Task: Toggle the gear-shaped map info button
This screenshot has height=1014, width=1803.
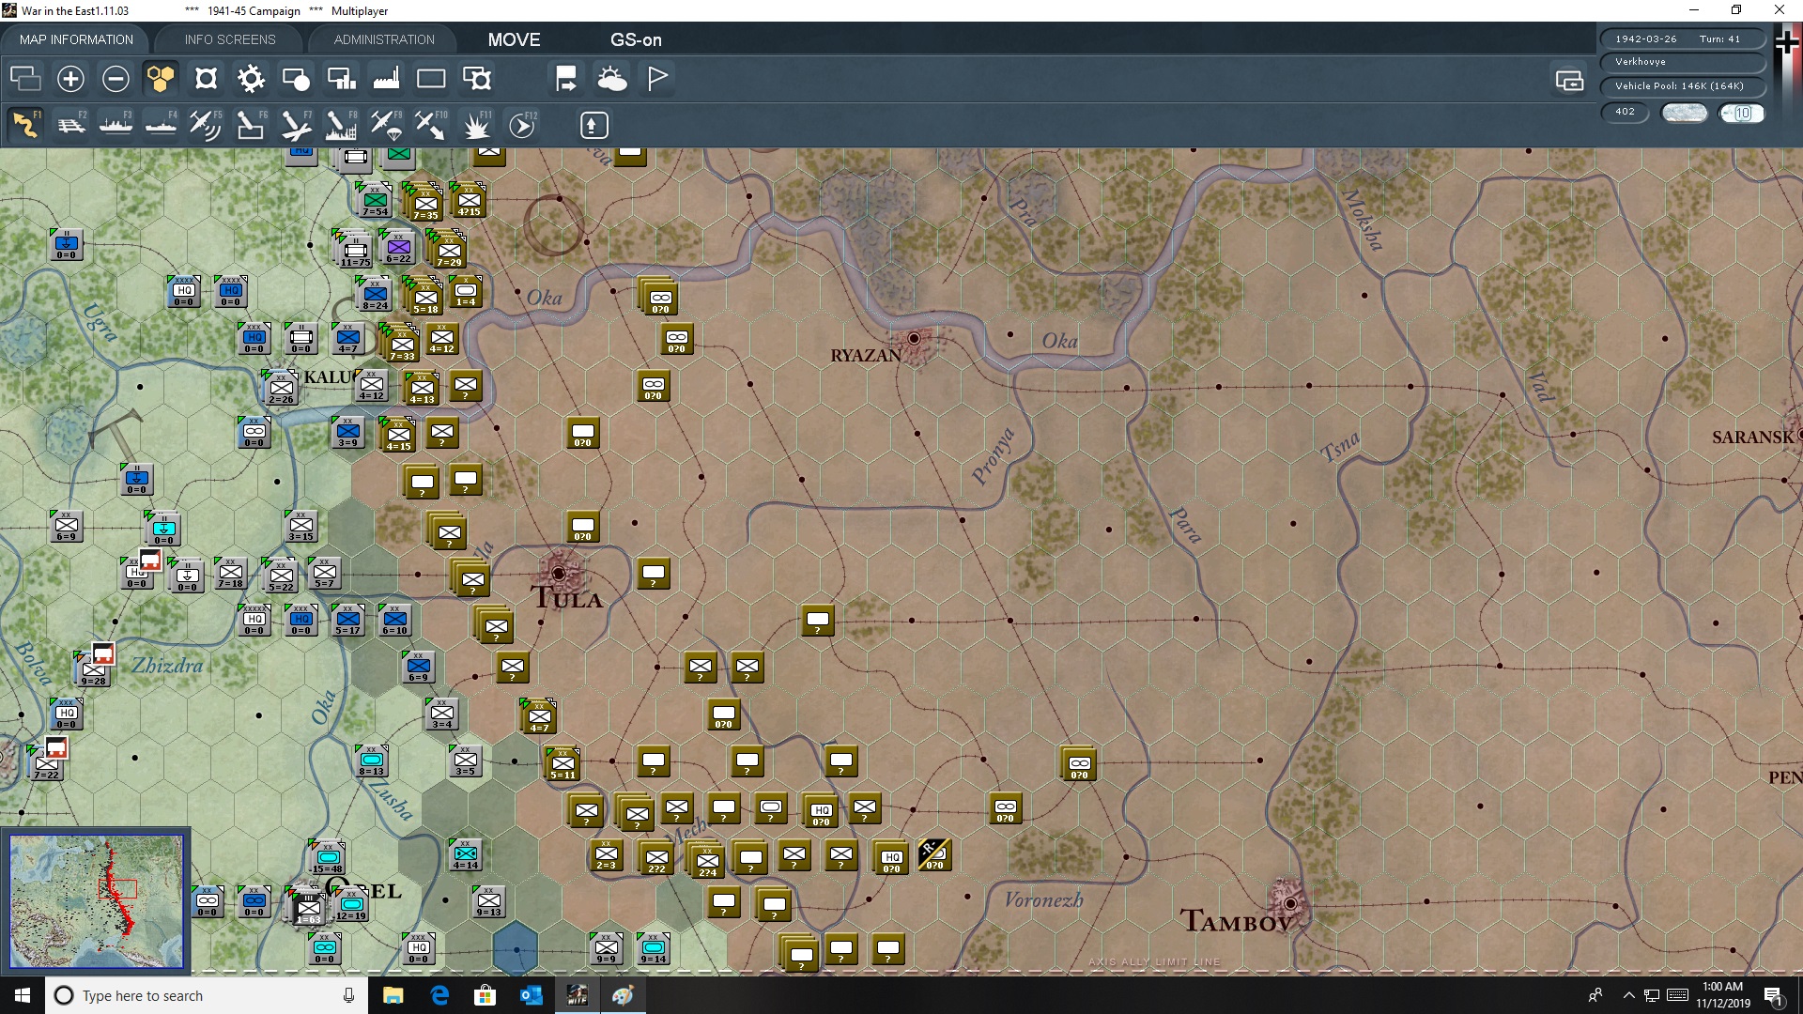Action: click(251, 79)
